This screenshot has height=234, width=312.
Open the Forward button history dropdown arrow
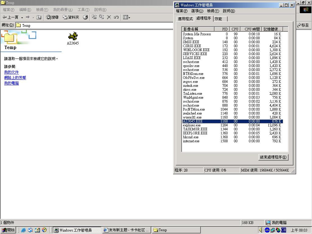click(x=33, y=17)
